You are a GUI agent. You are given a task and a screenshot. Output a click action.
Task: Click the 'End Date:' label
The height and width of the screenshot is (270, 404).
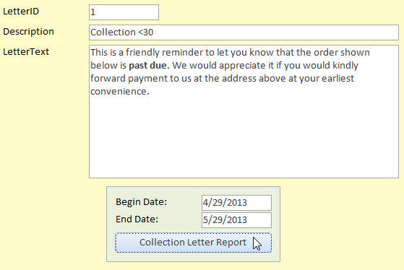pos(137,219)
